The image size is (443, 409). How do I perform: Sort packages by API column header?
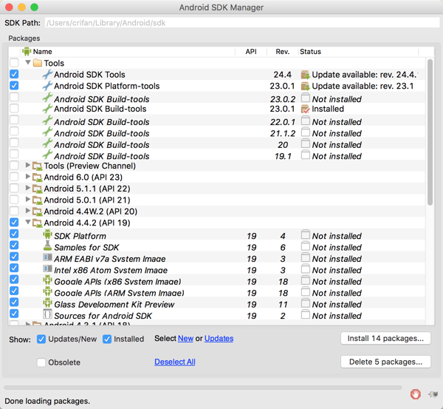click(251, 52)
